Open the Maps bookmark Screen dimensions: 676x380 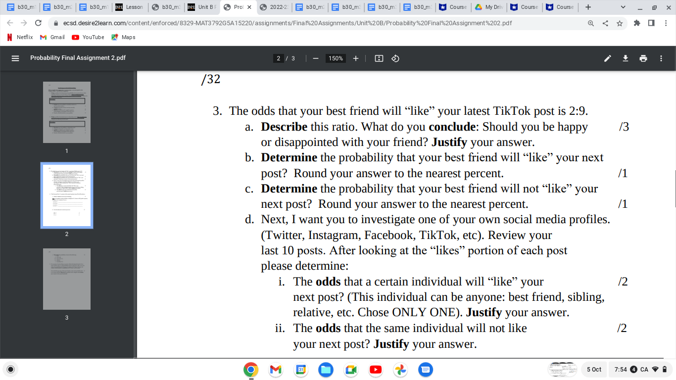pyautogui.click(x=123, y=37)
